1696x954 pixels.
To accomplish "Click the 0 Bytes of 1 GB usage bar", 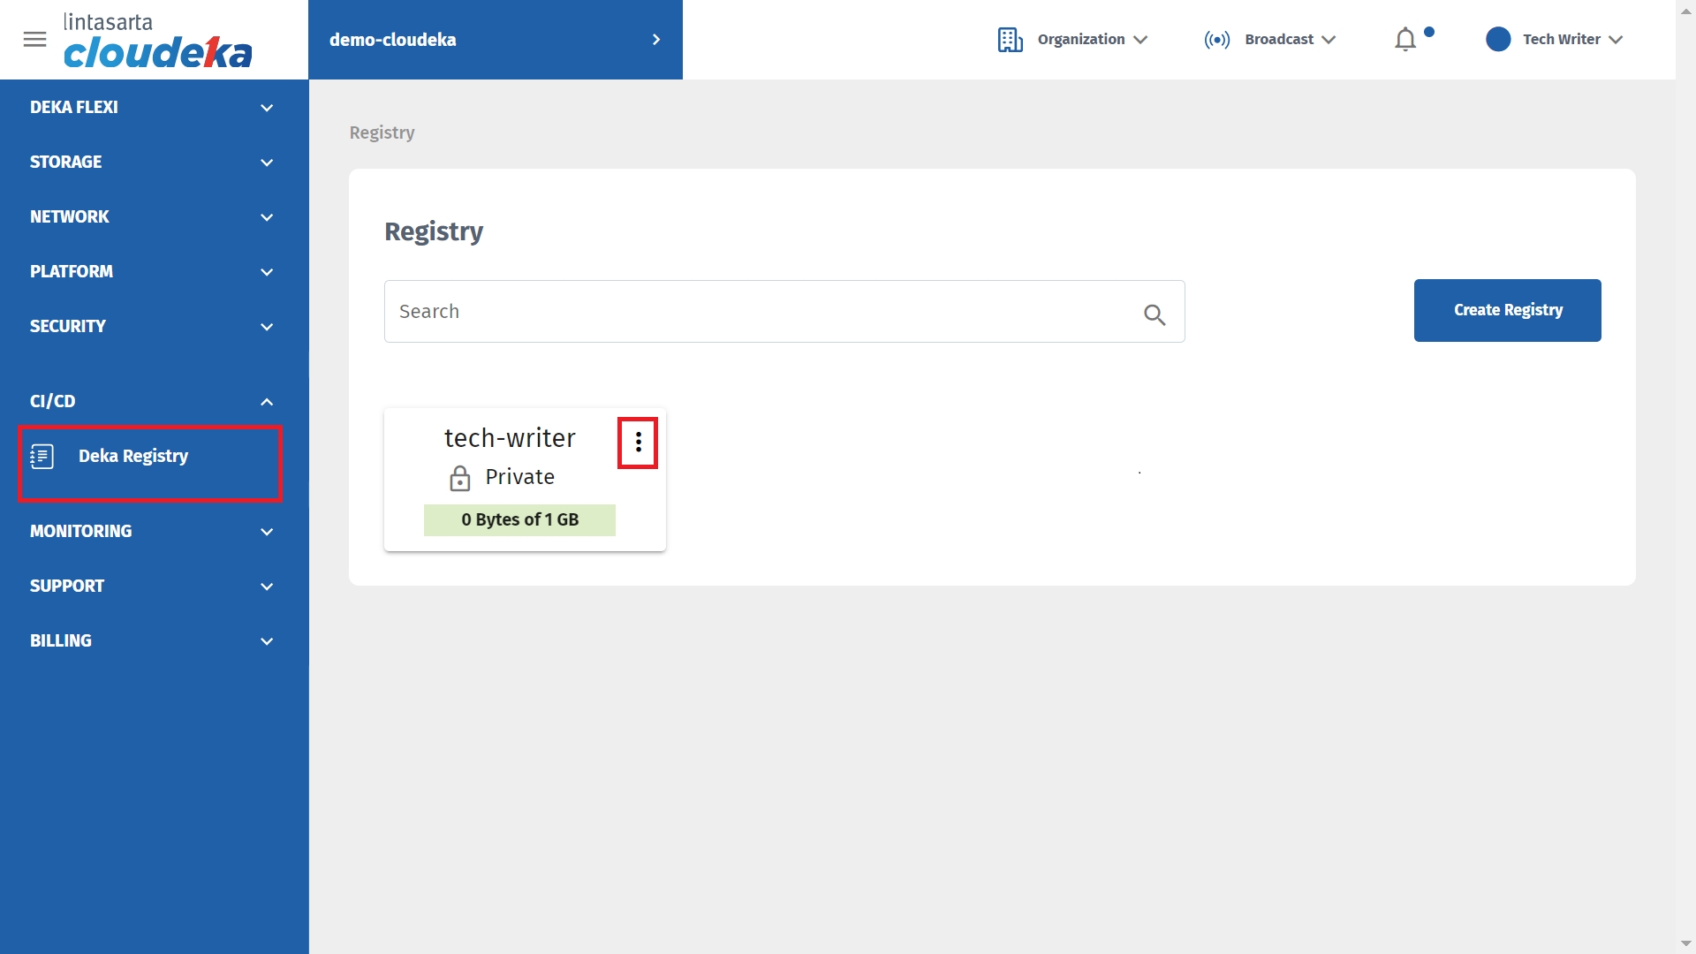I will tap(519, 520).
